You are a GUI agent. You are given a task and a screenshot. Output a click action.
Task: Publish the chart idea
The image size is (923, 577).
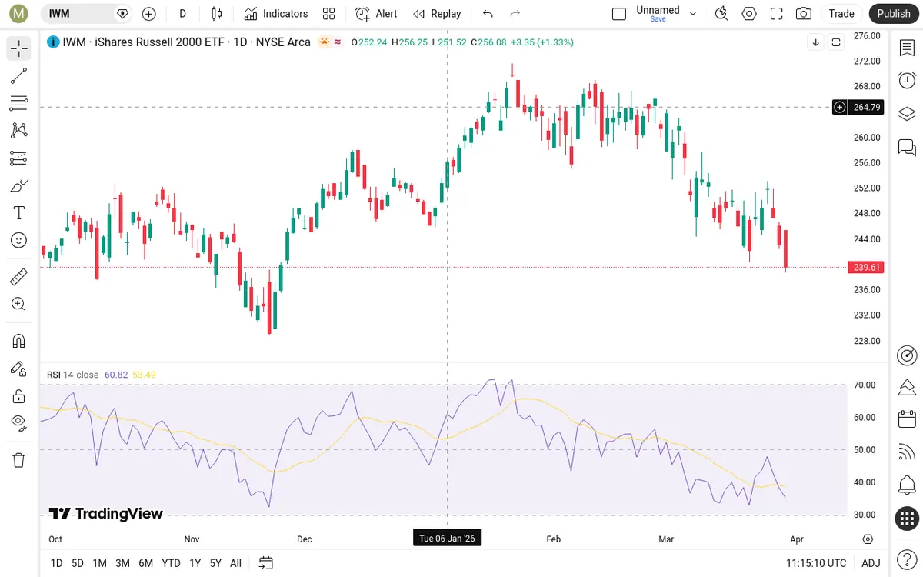pyautogui.click(x=894, y=14)
